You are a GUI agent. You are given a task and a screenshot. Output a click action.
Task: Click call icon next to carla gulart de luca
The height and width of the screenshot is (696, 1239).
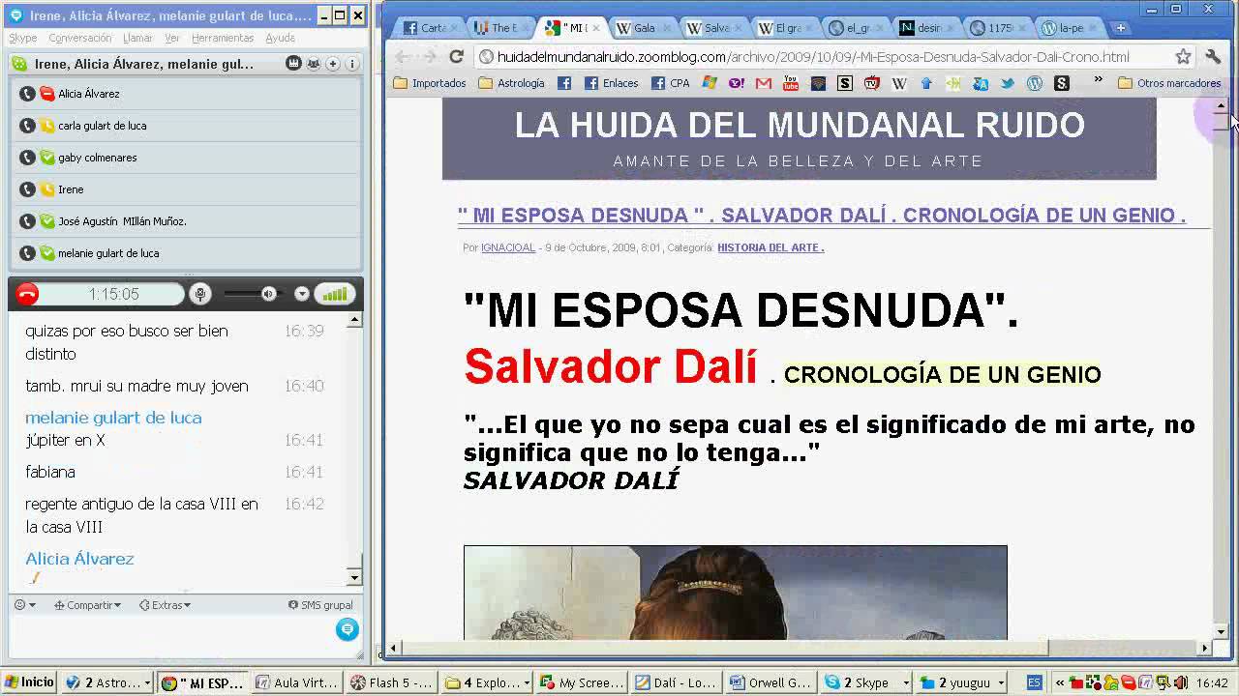[x=27, y=126]
